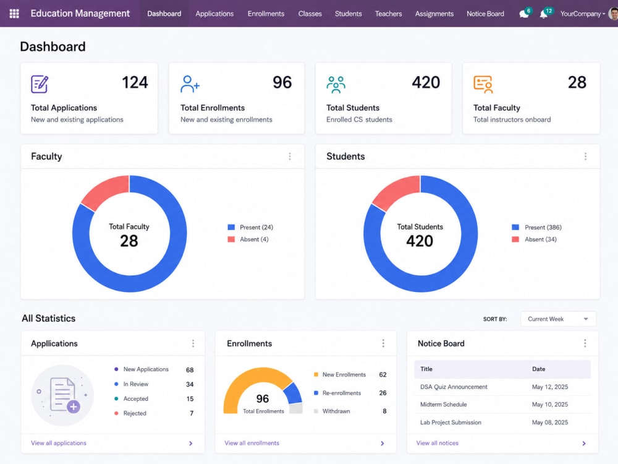Image resolution: width=618 pixels, height=464 pixels.
Task: Select the Lab Project Submission notice
Action: click(x=502, y=422)
